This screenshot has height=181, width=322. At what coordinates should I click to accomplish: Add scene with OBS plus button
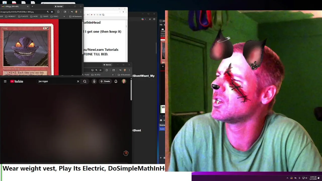point(161,158)
